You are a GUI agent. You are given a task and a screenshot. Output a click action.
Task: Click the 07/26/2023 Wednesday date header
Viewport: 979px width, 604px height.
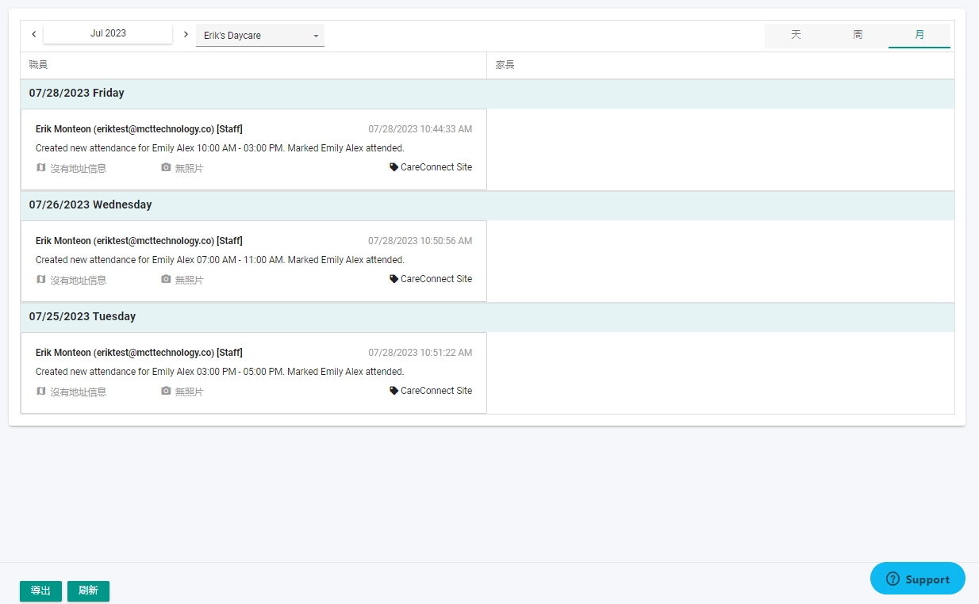coord(487,205)
